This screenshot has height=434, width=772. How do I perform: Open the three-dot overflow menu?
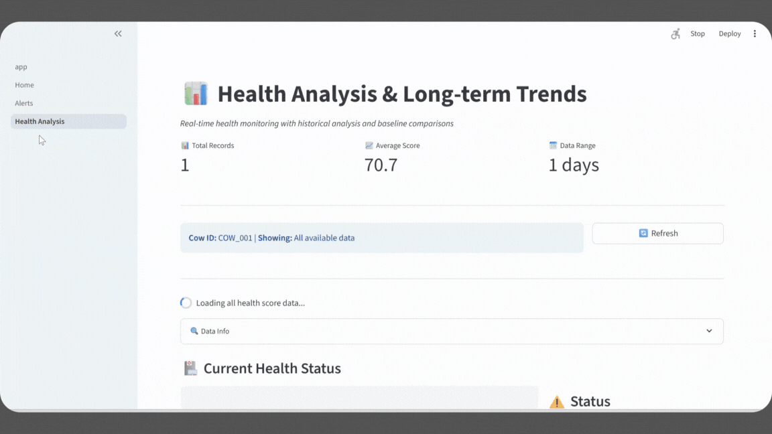click(755, 33)
